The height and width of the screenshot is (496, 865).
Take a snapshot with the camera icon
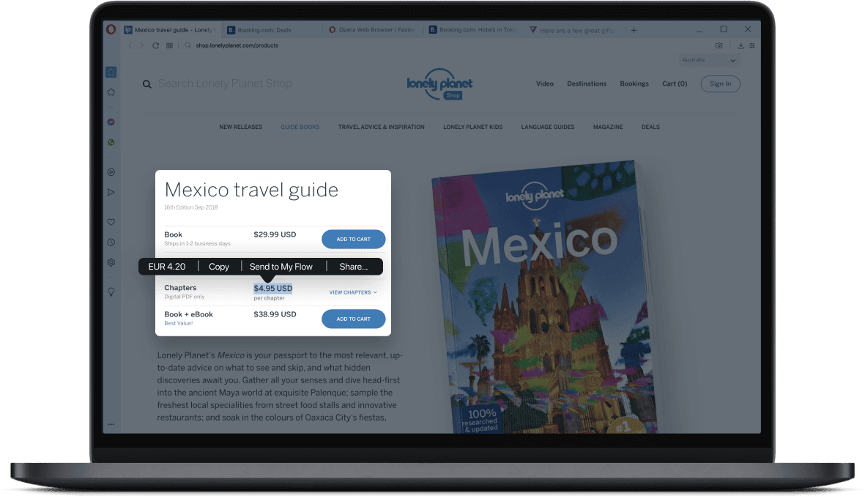click(719, 46)
